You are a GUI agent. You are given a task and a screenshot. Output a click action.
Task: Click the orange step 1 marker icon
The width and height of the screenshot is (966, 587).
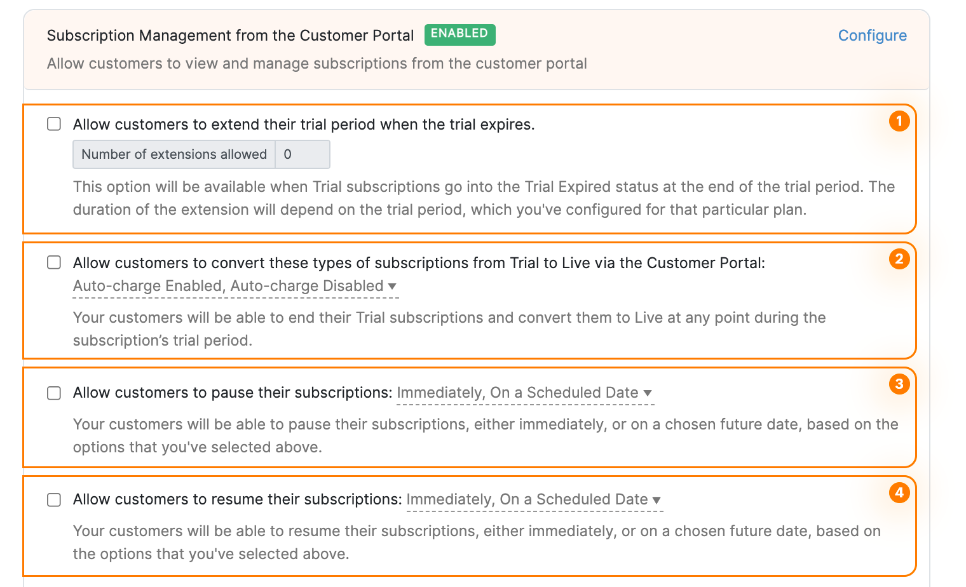[x=899, y=121]
